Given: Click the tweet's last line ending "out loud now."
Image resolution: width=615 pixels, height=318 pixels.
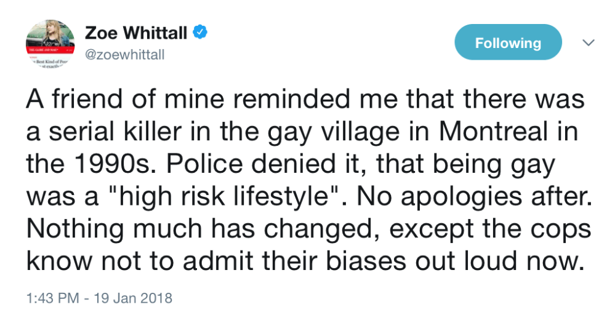Looking at the screenshot, I should tap(305, 261).
